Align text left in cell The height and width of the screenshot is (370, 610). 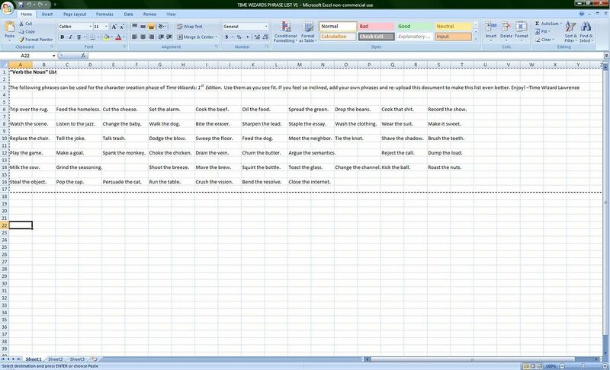[135, 37]
